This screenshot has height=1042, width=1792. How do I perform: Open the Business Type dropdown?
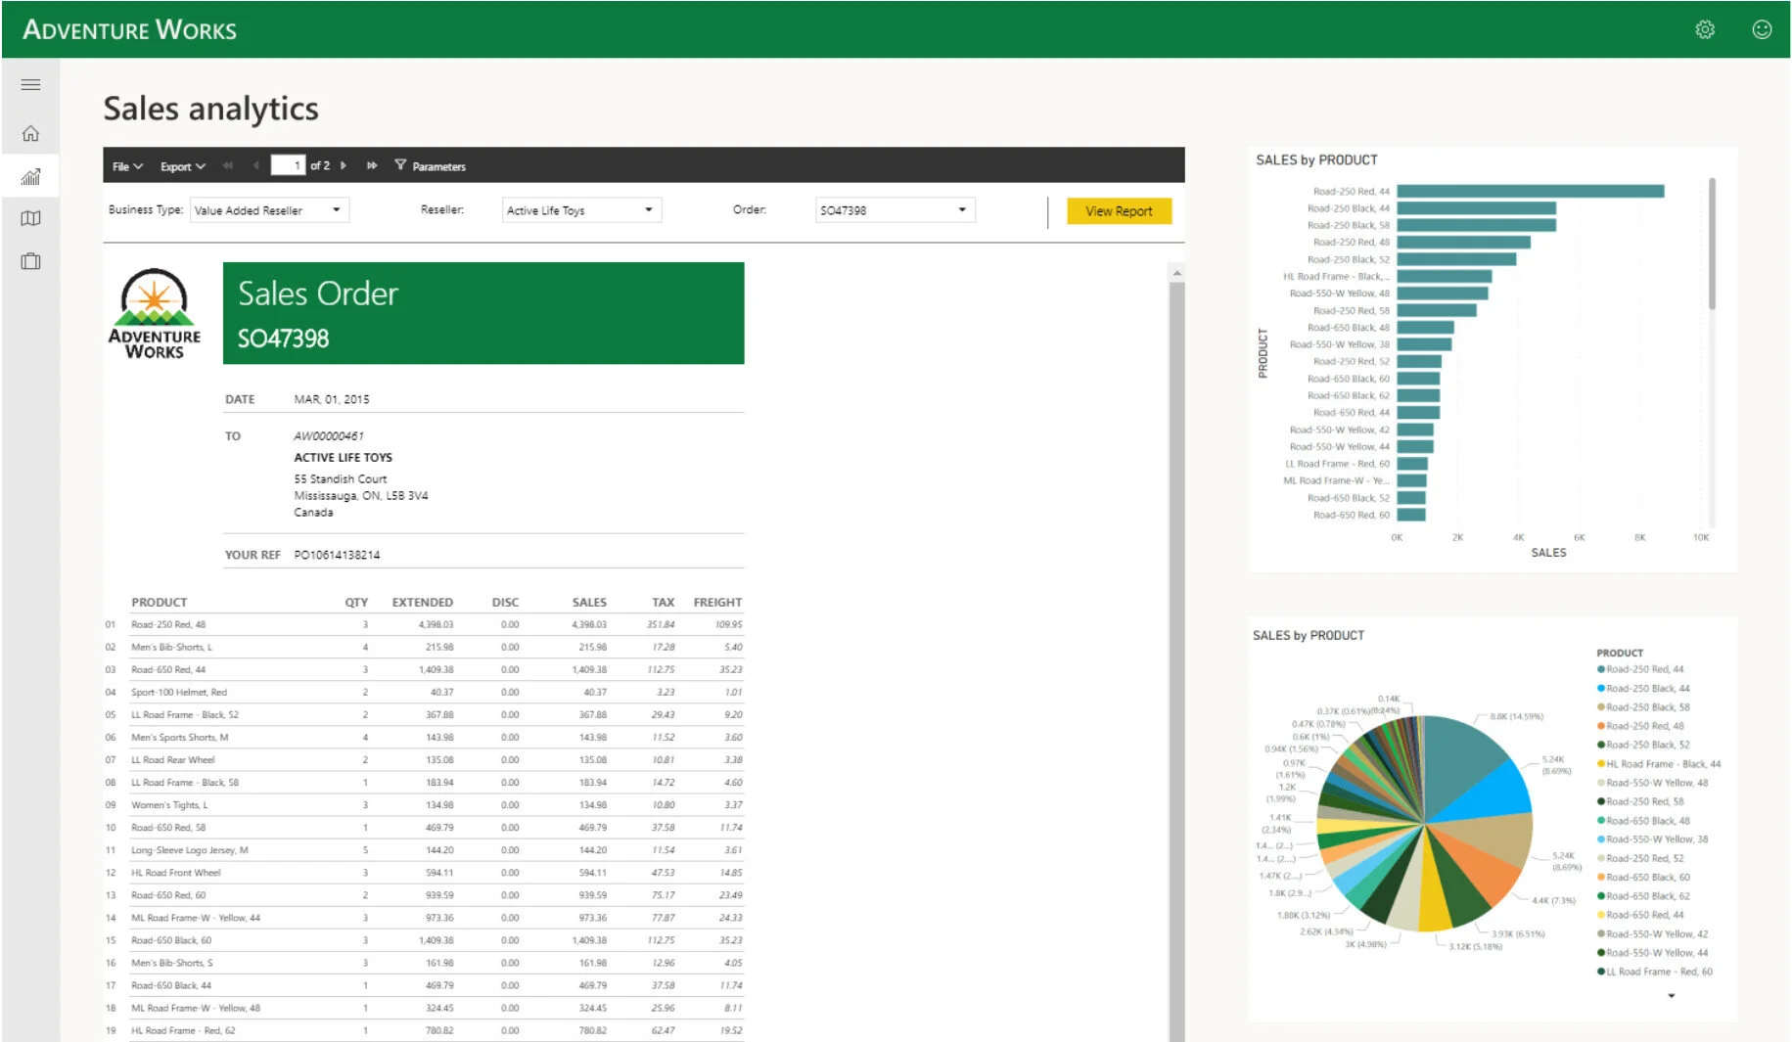coord(269,210)
